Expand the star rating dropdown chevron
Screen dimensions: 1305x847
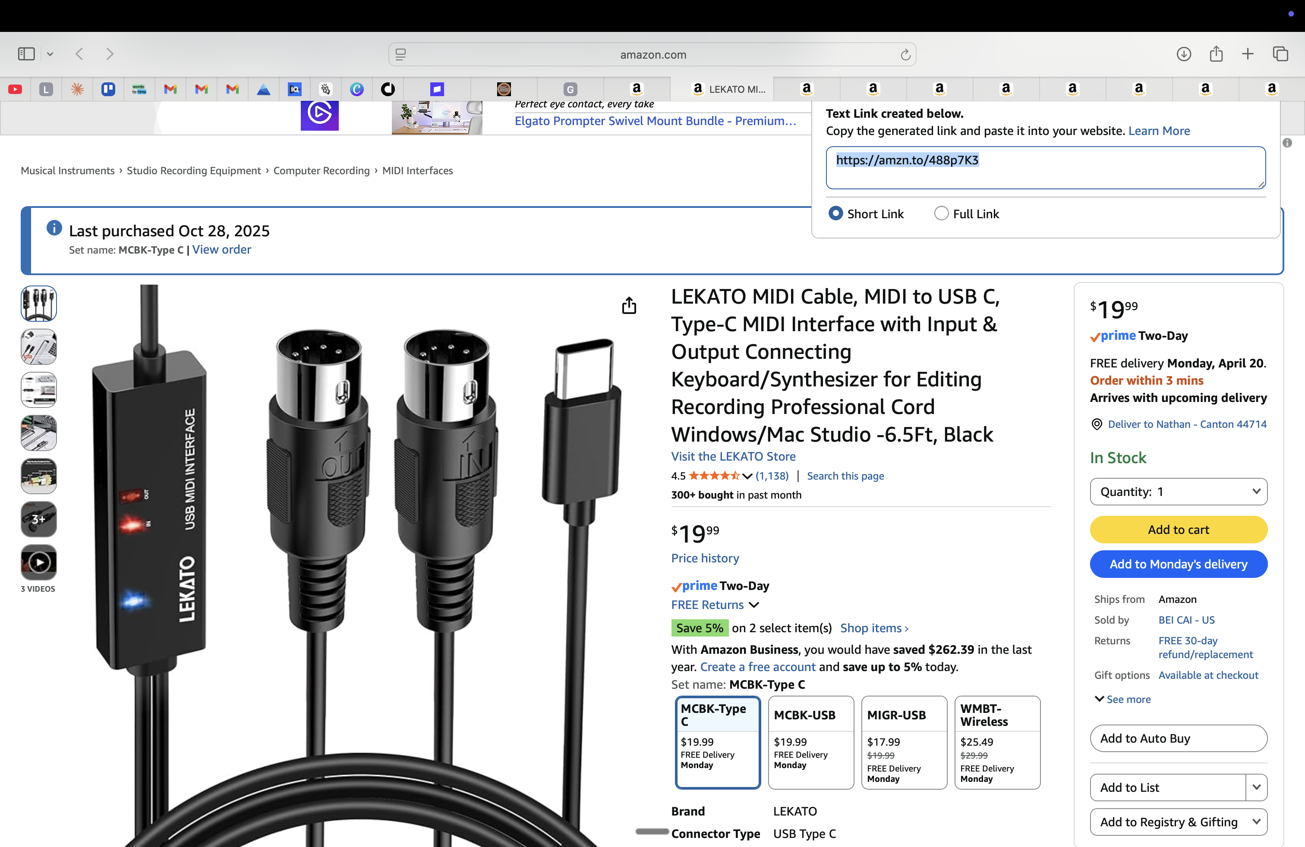coord(747,476)
